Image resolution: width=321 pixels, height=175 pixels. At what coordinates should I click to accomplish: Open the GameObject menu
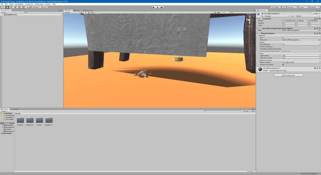click(19, 4)
